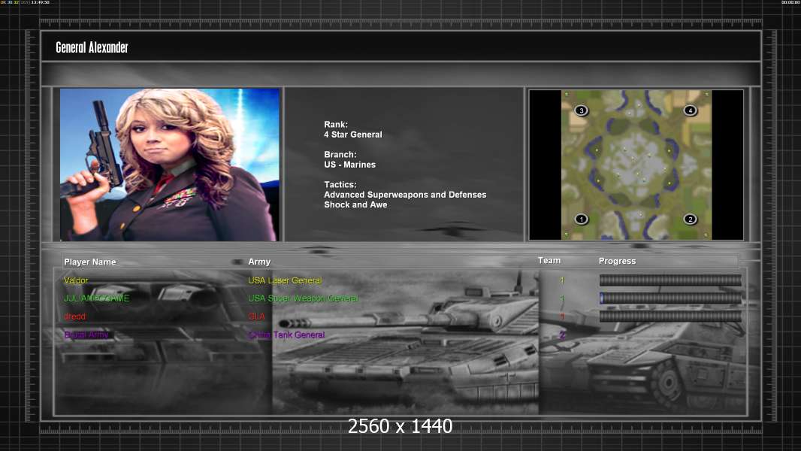The image size is (801, 451).
Task: Click the "Tactics:" label
Action: pos(340,184)
